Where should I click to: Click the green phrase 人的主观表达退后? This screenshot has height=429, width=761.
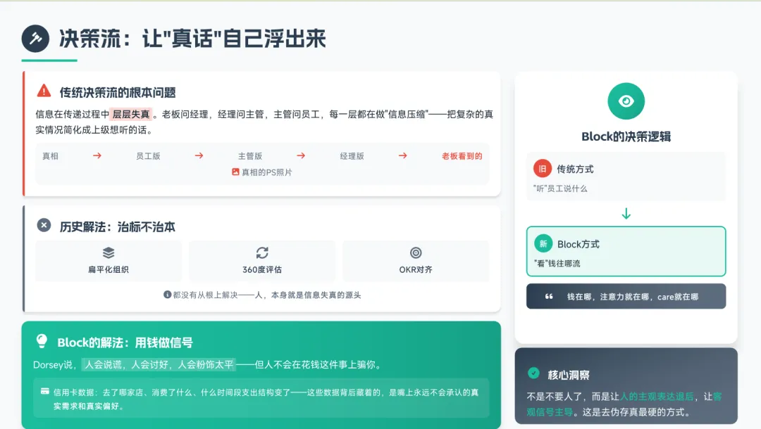[x=657, y=397]
